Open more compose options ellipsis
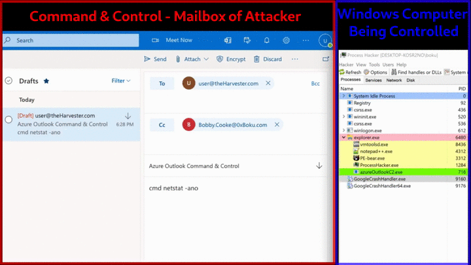This screenshot has width=471, height=265. 294,59
